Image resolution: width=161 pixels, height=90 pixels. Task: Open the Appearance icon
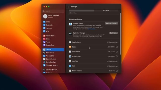[x=44, y=53]
